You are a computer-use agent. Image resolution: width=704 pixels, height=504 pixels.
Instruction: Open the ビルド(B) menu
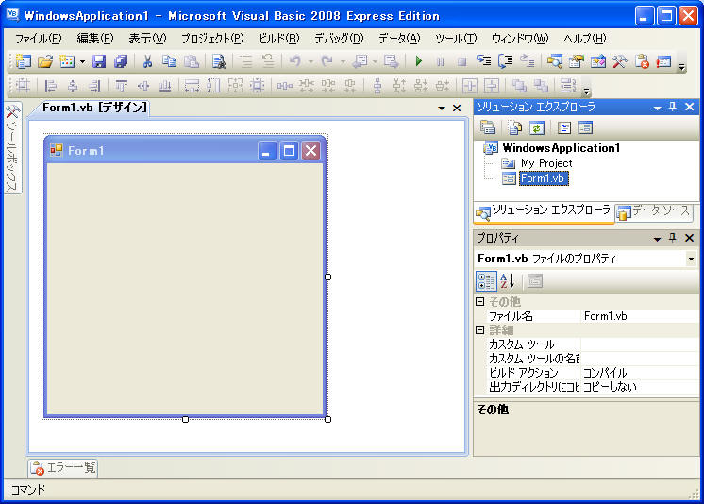(278, 39)
